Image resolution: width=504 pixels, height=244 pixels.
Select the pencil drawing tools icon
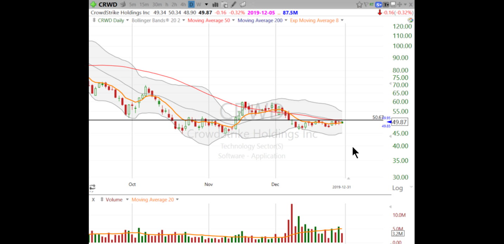click(233, 5)
